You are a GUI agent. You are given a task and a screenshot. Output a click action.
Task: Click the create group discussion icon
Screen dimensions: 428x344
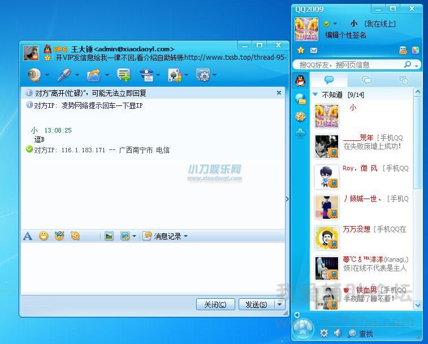[x=124, y=74]
